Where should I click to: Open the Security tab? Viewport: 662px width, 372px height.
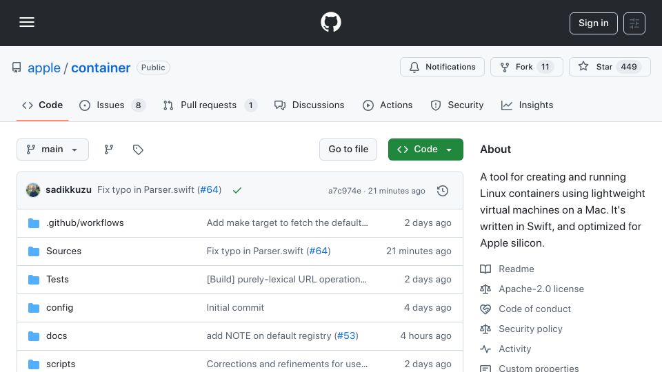457,105
